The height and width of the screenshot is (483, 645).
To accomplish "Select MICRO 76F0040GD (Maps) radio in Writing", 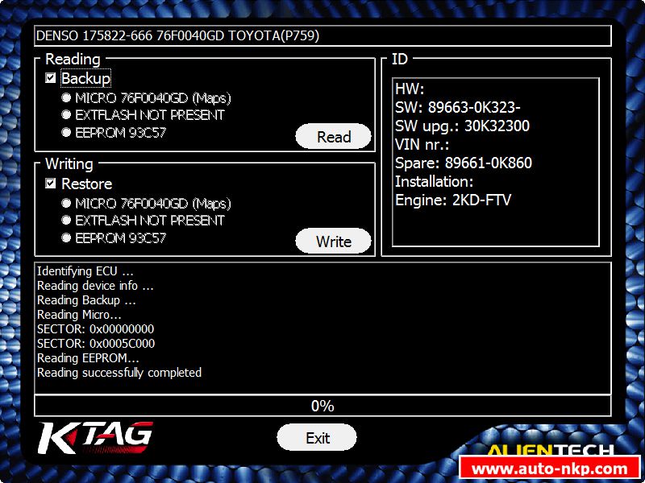I will click(66, 203).
